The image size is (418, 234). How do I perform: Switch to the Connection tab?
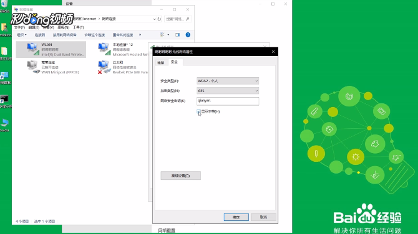[161, 62]
